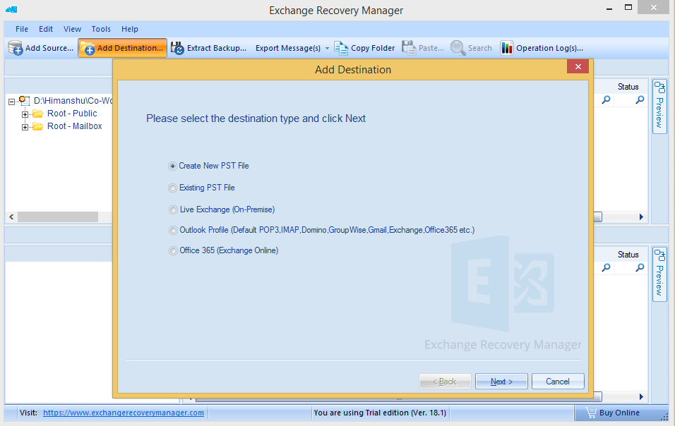Screen dimensions: 675x426
Task: Click the upper Preview side tab
Action: tap(659, 107)
